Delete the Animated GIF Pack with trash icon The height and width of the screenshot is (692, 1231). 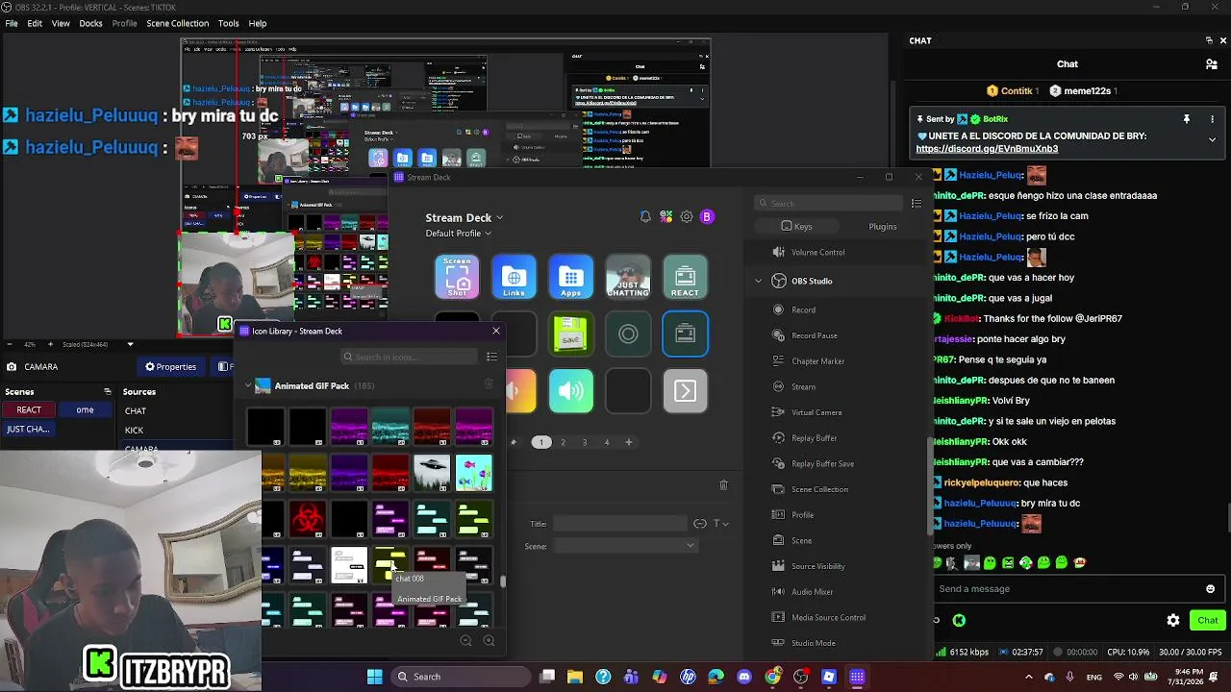(x=489, y=385)
